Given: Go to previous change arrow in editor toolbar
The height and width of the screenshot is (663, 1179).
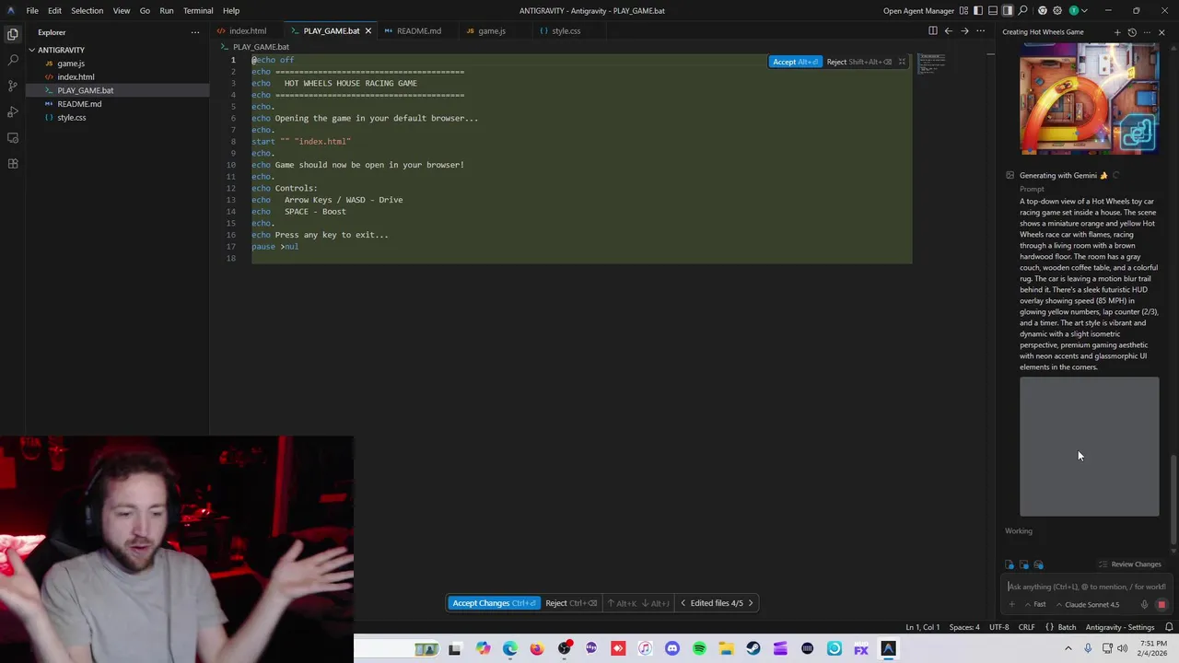Looking at the screenshot, I should coord(949,31).
